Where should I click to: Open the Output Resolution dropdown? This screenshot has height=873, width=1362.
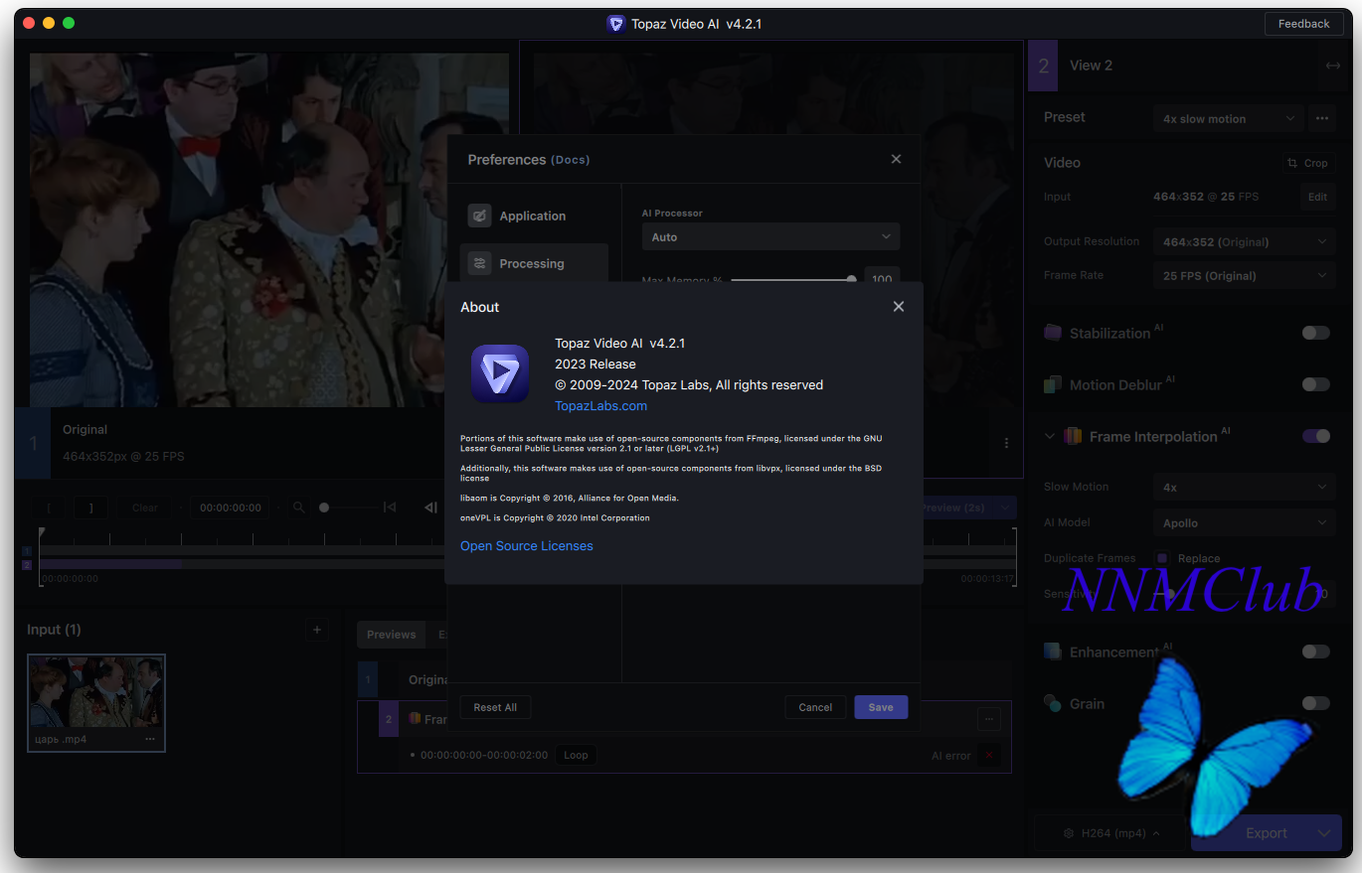click(x=1244, y=242)
